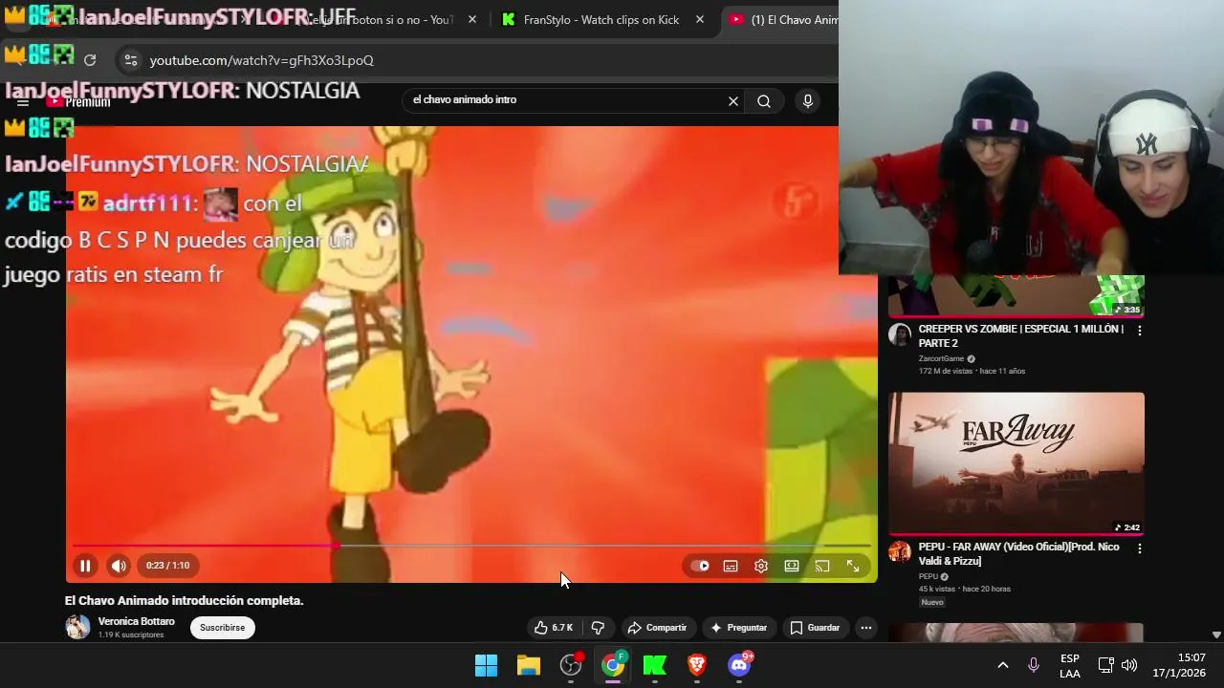Seek on the red video progress bar
This screenshot has width=1224, height=688.
pos(471,546)
